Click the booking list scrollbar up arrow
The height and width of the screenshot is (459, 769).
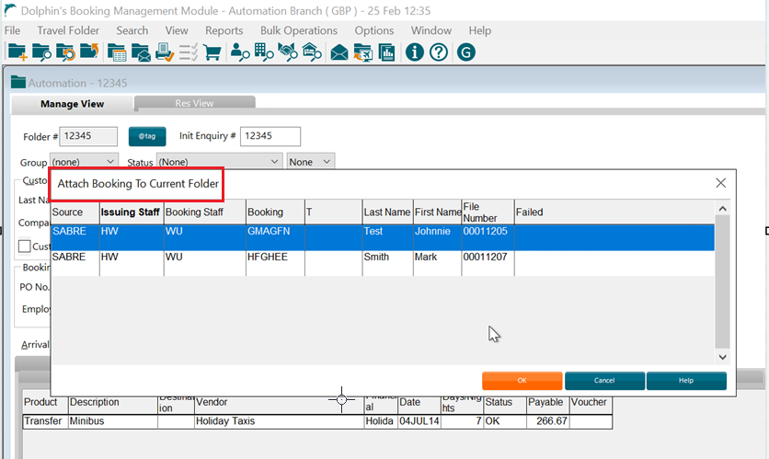[722, 209]
